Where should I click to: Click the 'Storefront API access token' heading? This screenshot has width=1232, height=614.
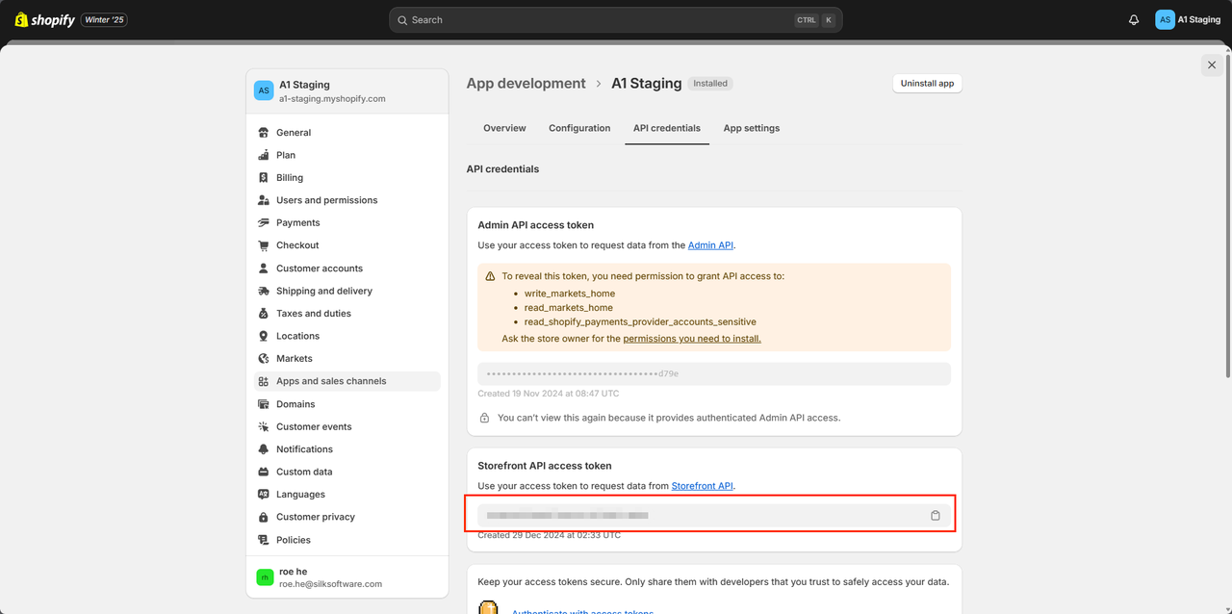click(545, 466)
